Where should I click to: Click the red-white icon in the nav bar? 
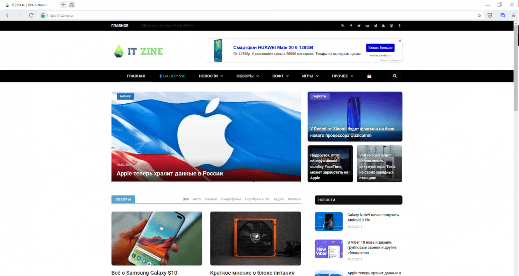click(x=369, y=76)
